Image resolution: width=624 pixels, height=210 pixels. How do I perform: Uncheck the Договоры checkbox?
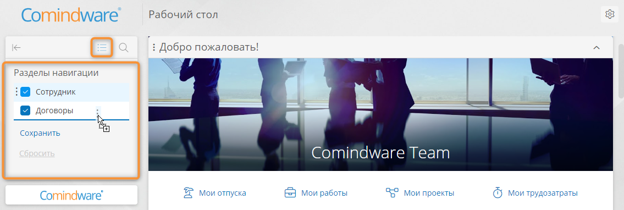(25, 110)
